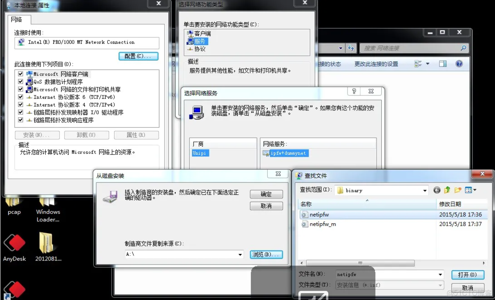Expand the 文件名 netipfw combo box arrow
This screenshot has height=300, width=495.
pos(440,274)
